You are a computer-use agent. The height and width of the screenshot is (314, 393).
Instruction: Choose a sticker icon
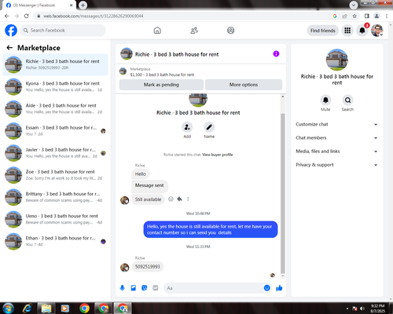pyautogui.click(x=145, y=288)
